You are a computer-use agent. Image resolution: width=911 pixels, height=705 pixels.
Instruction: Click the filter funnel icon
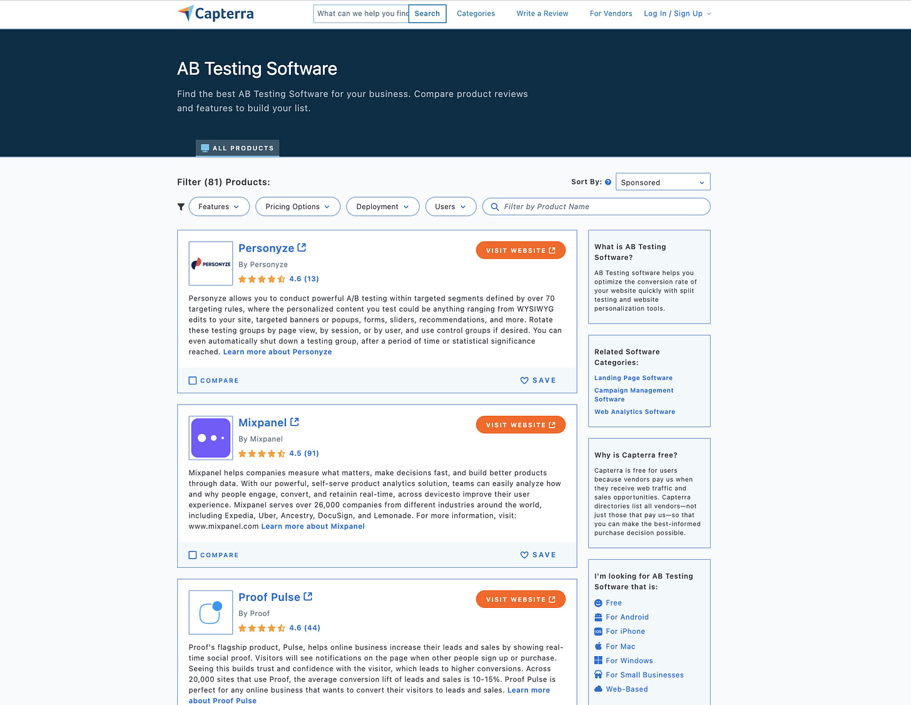click(181, 207)
